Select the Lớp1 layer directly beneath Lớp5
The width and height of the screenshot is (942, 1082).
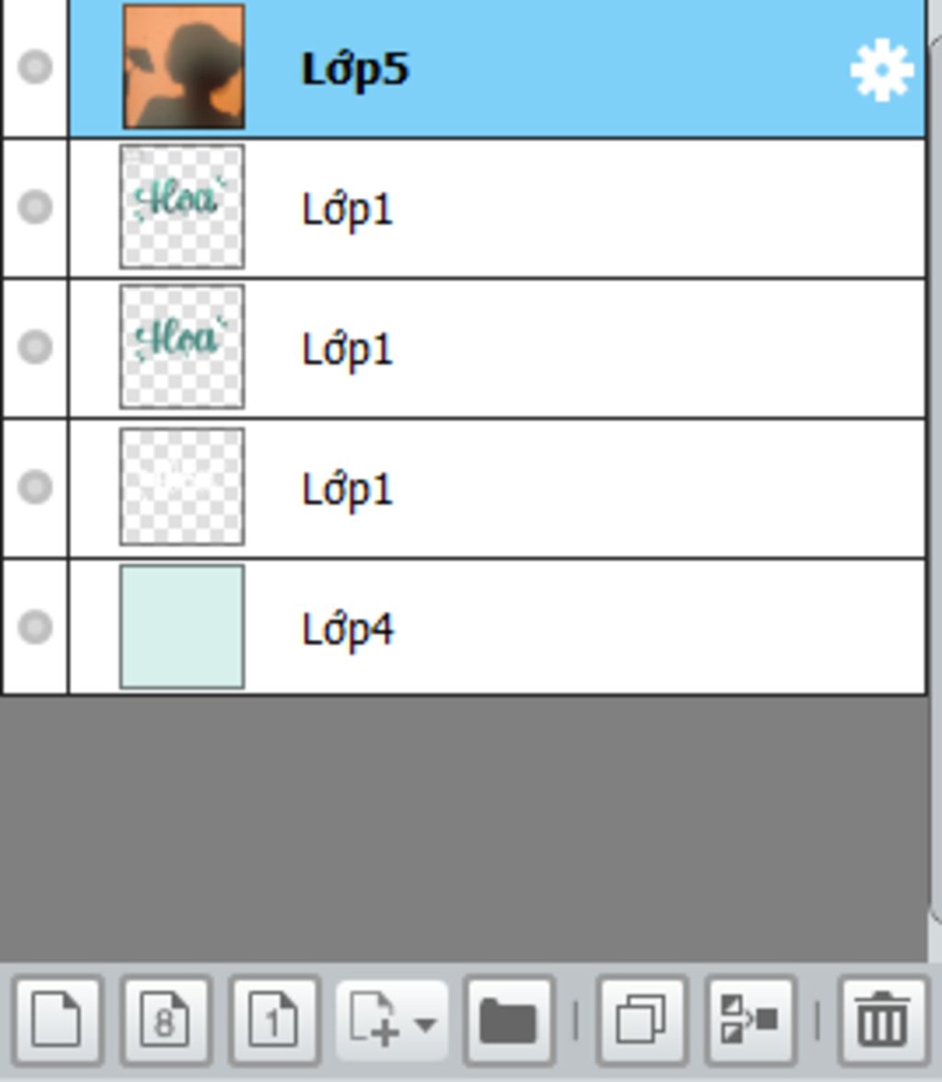(497, 208)
